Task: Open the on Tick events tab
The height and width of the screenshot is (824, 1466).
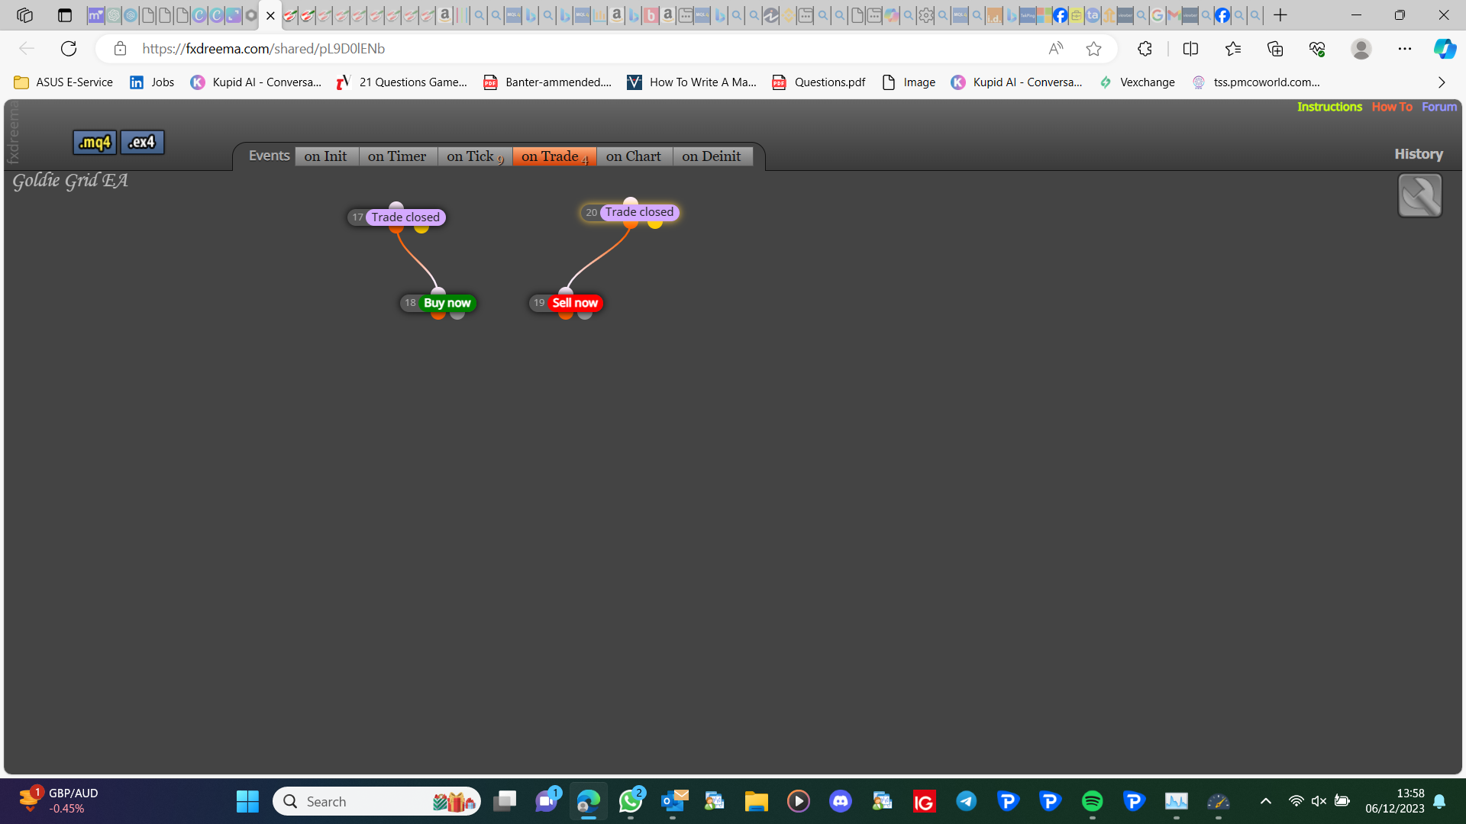Action: (x=475, y=156)
